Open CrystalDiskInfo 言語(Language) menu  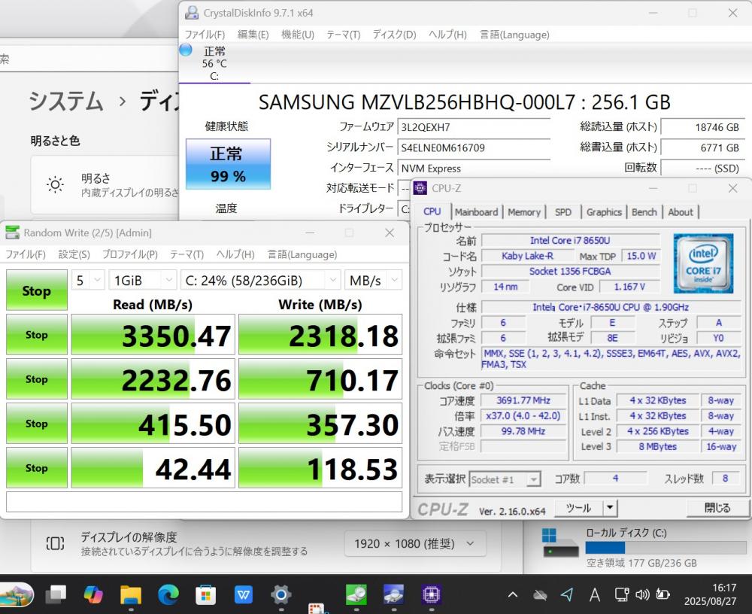(514, 35)
